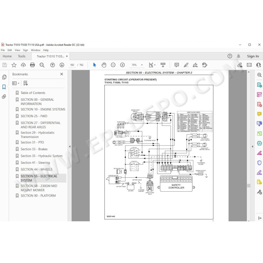Go to next page arrow

tap(62, 65)
